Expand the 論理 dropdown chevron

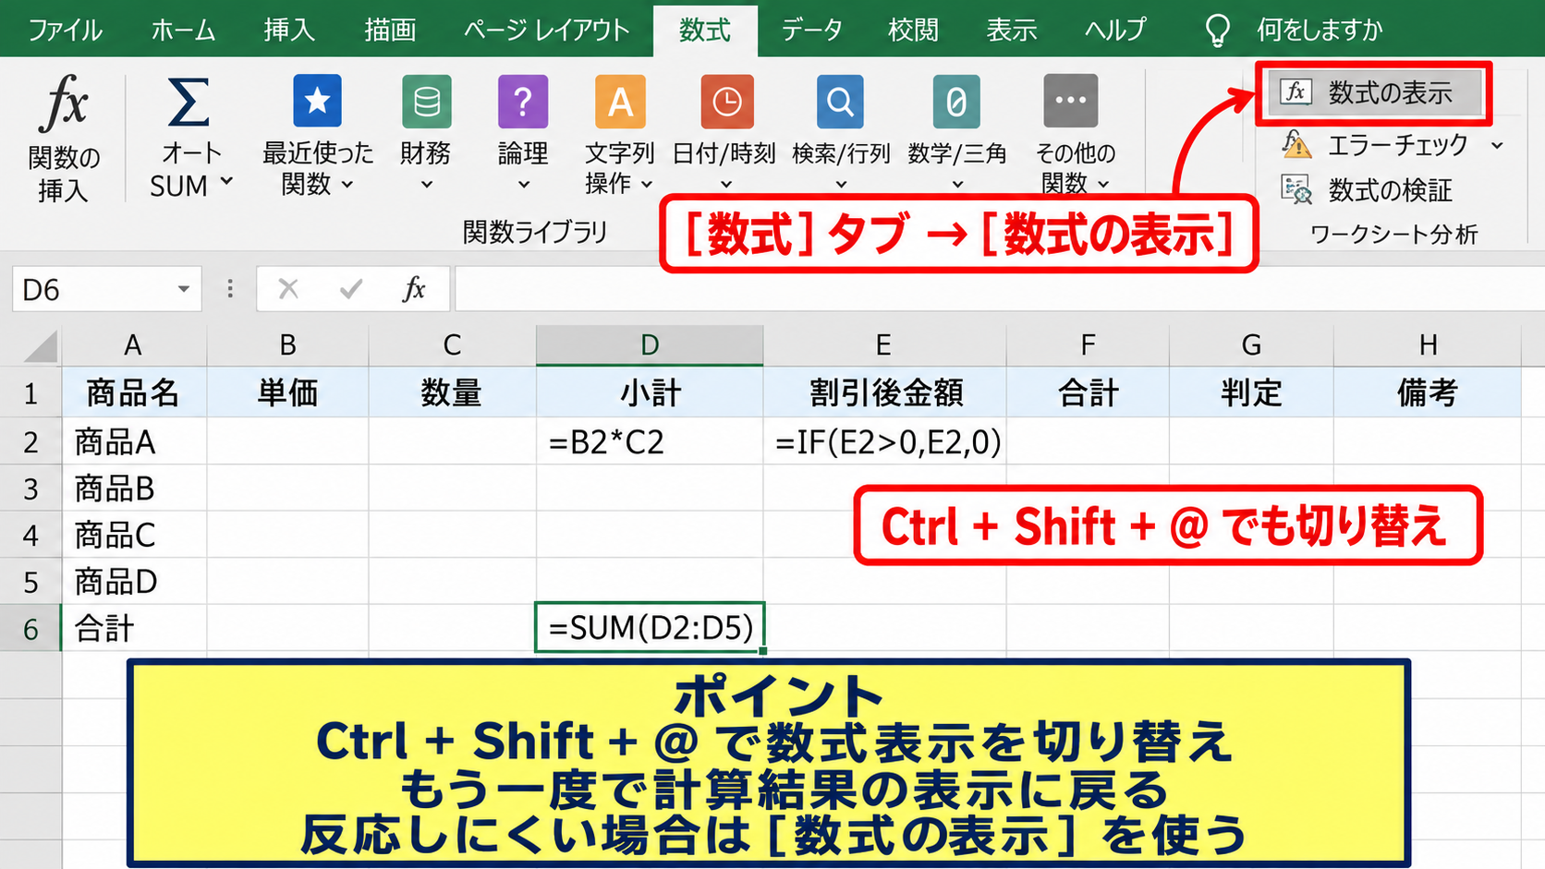(523, 184)
